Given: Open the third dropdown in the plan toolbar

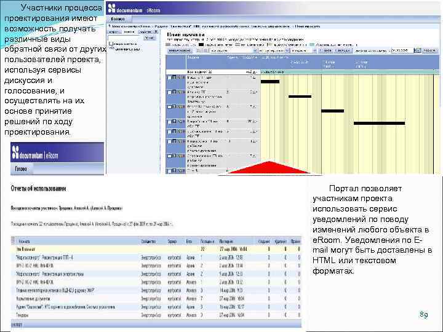Looking at the screenshot, I should pos(303,50).
